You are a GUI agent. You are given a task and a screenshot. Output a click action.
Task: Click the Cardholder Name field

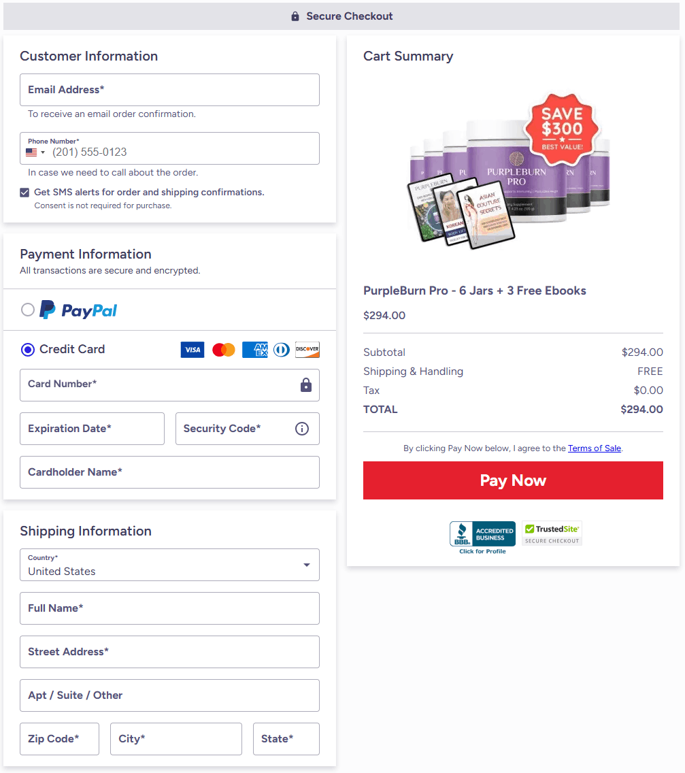click(169, 472)
